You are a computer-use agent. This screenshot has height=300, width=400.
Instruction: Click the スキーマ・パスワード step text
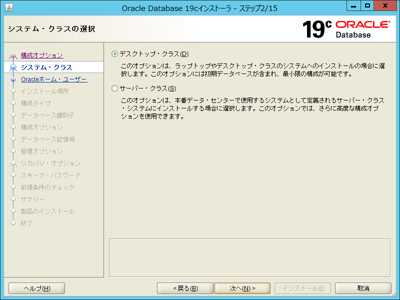(x=50, y=175)
